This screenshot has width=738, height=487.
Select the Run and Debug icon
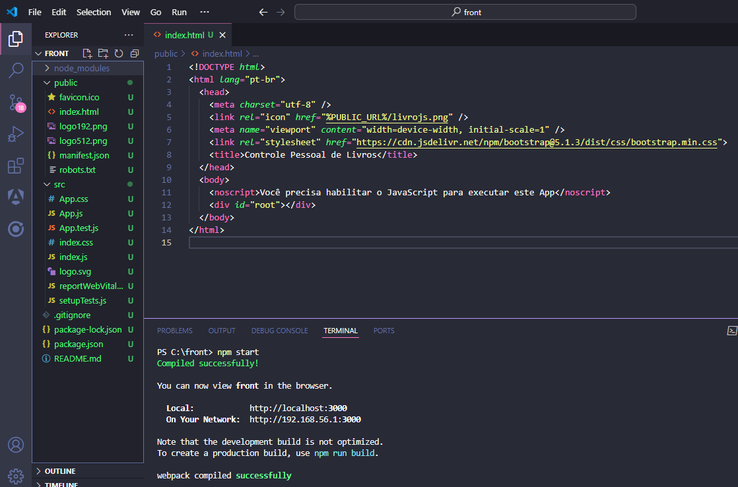coord(16,131)
